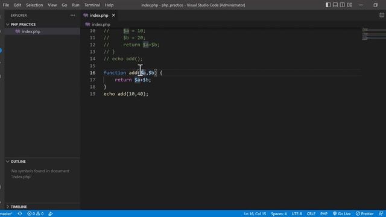Start server with Go Live
The image size is (386, 217).
point(342,213)
